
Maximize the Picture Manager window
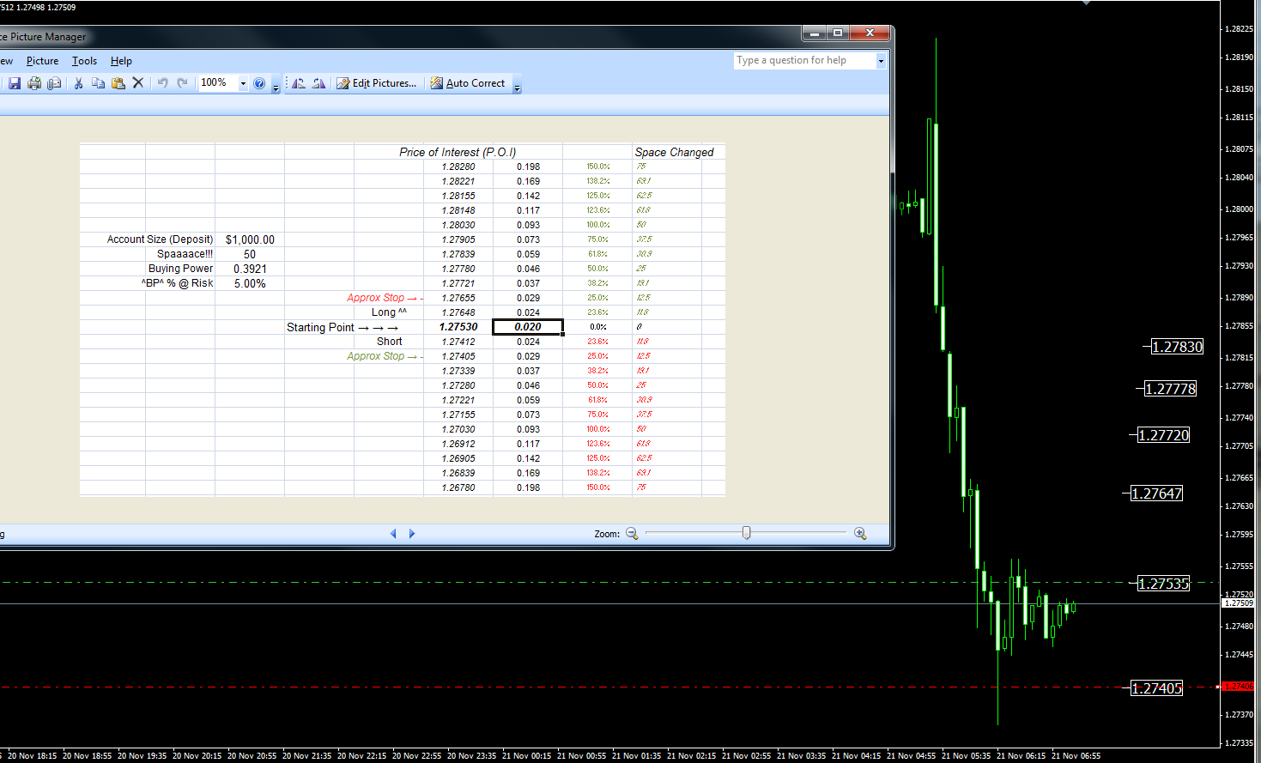(x=838, y=33)
